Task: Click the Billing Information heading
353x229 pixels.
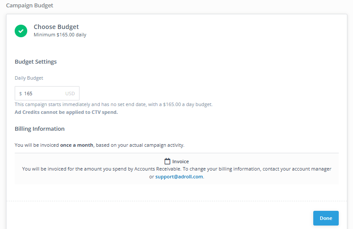Action: point(39,129)
